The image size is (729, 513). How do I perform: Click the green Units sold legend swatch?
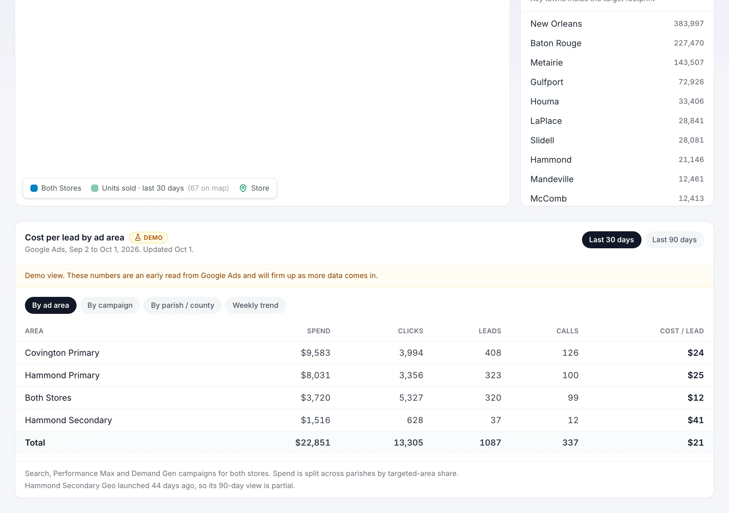point(94,188)
